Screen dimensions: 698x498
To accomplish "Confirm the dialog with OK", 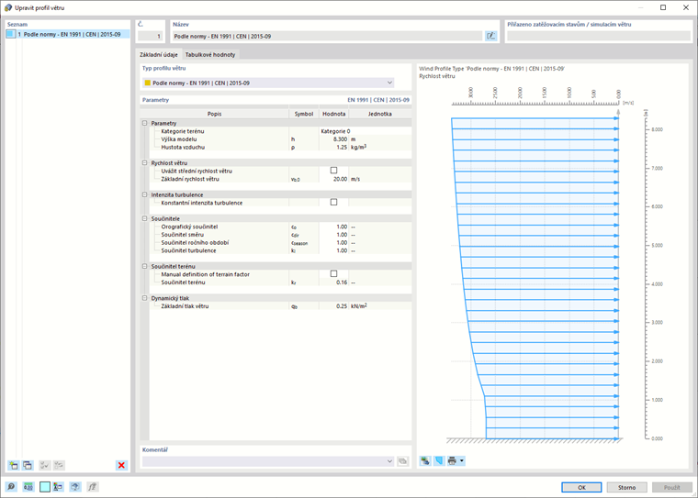I will (x=581, y=487).
